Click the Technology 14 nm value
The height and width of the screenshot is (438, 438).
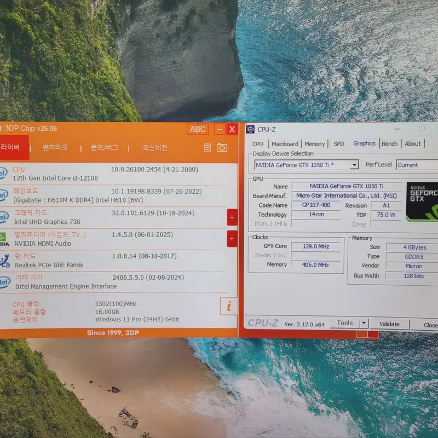pos(316,215)
